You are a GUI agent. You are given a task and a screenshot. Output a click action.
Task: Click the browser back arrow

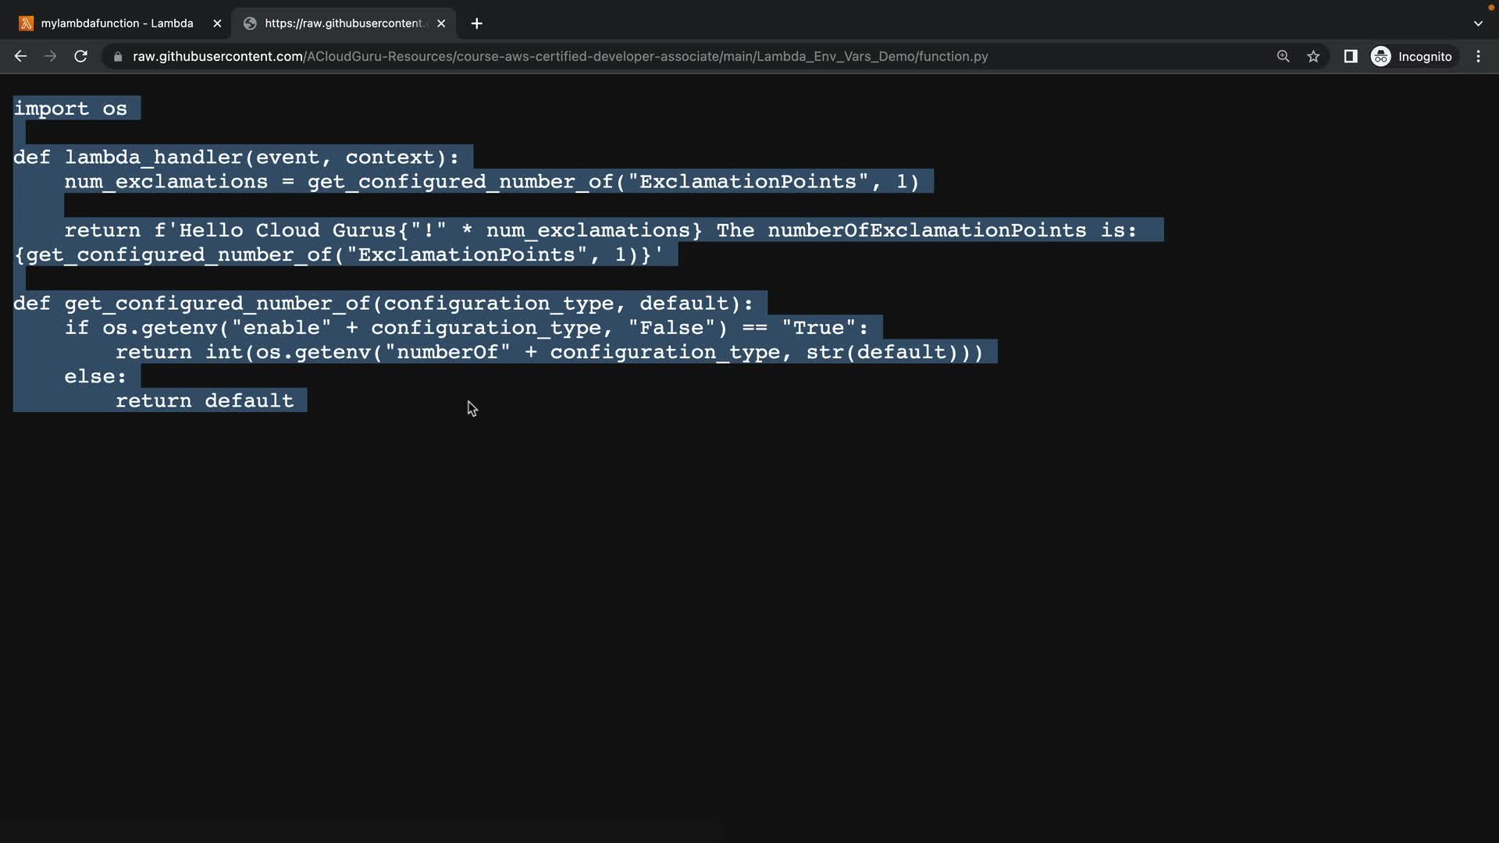20,56
